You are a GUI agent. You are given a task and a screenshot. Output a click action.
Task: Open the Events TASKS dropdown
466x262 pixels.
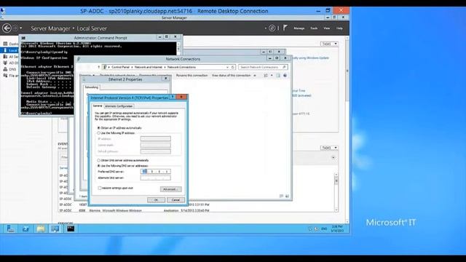tap(329, 148)
